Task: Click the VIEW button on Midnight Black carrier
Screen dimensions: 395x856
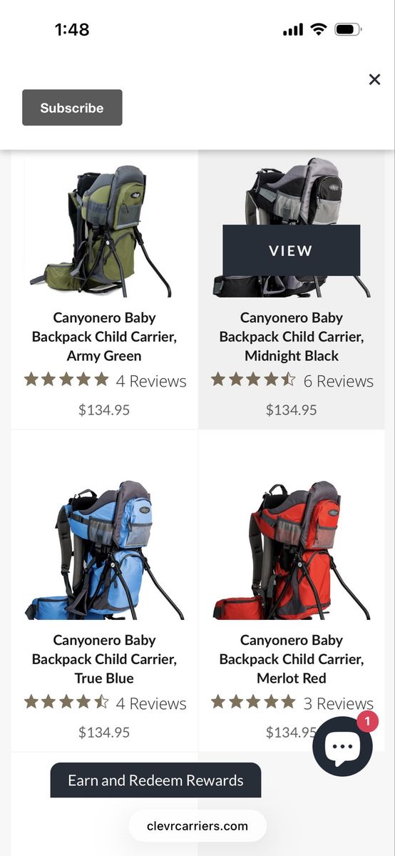Action: point(291,250)
